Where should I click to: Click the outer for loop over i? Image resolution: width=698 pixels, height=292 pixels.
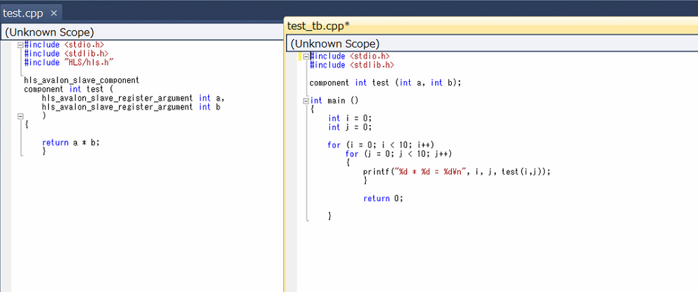coord(380,145)
